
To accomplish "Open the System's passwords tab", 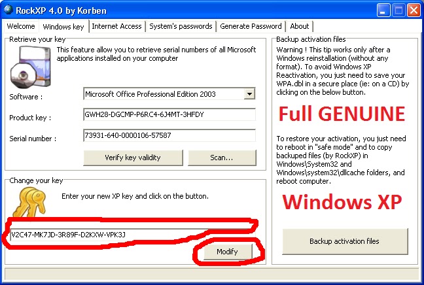I will coord(181,26).
